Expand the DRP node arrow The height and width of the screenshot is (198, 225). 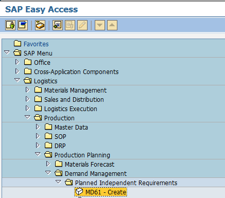38,145
